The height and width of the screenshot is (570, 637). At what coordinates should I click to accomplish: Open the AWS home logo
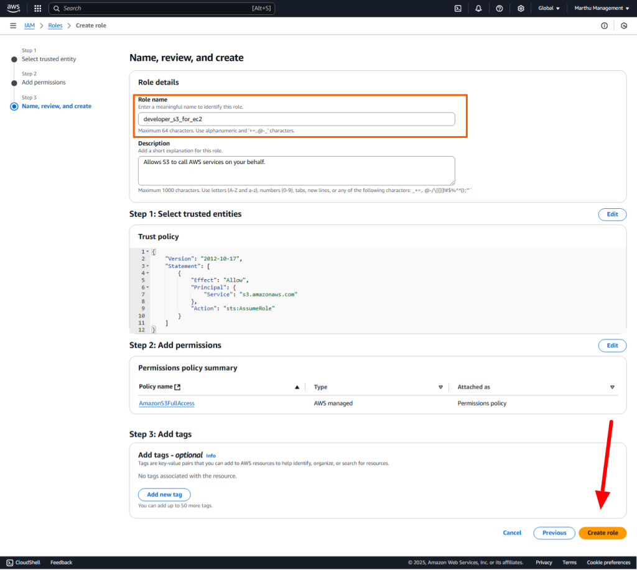point(13,8)
